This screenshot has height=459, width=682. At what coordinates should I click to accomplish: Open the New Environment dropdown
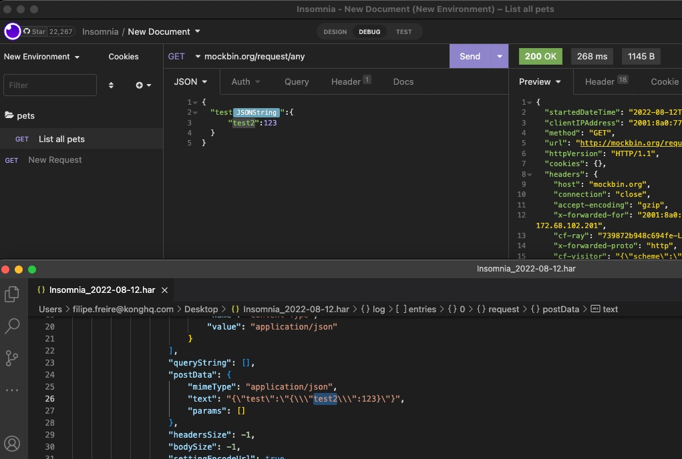[41, 57]
